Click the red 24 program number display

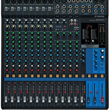point(89,26)
